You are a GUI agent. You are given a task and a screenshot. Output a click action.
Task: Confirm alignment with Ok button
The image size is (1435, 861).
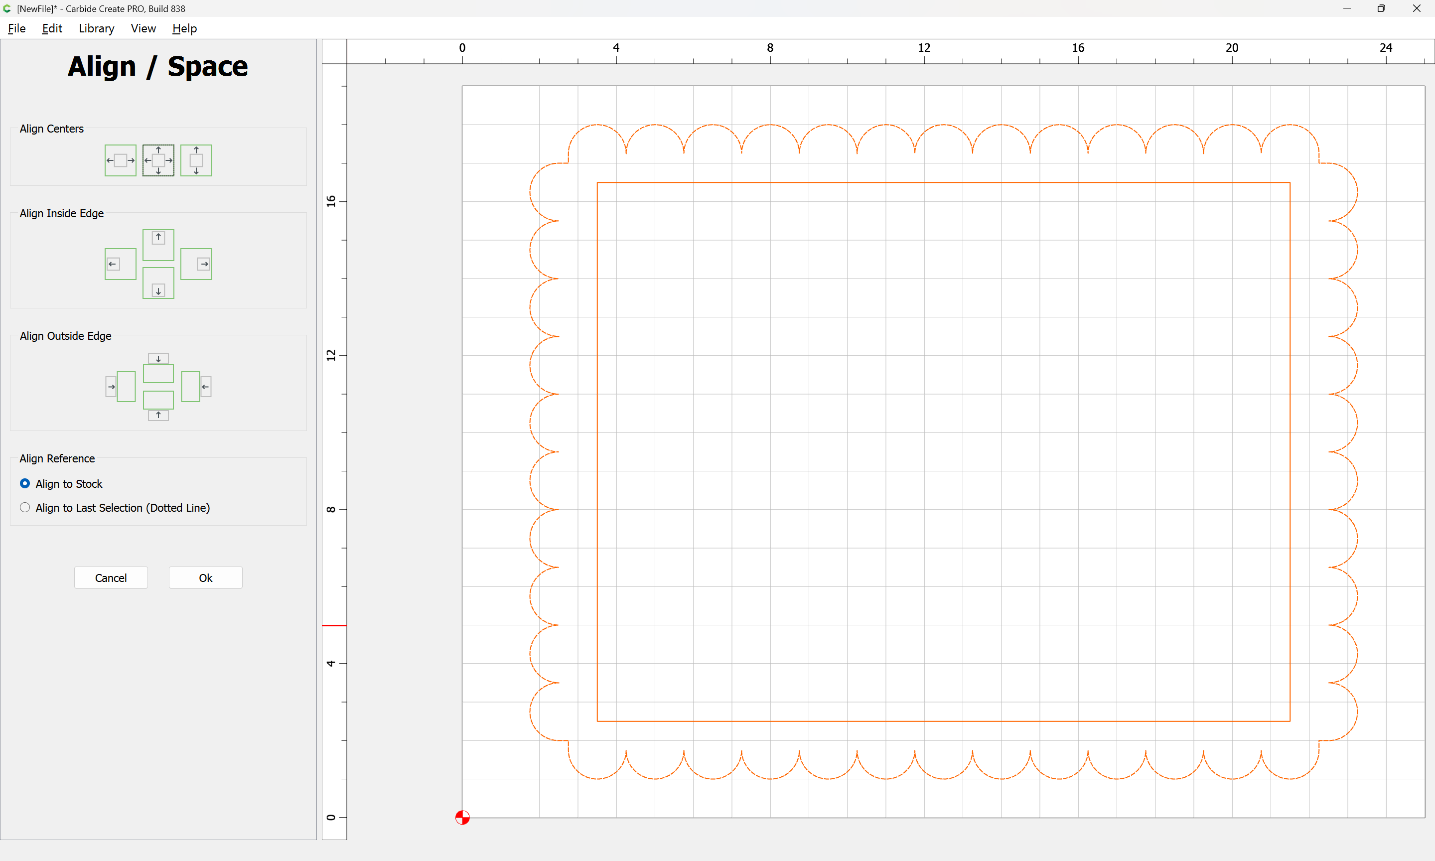[205, 578]
